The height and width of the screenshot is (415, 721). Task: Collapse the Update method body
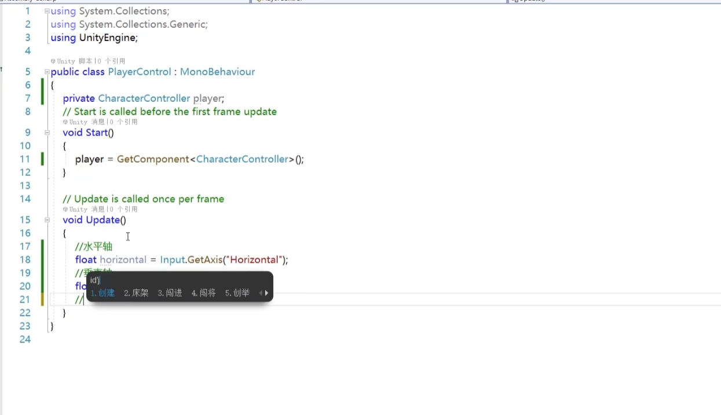[x=47, y=220]
